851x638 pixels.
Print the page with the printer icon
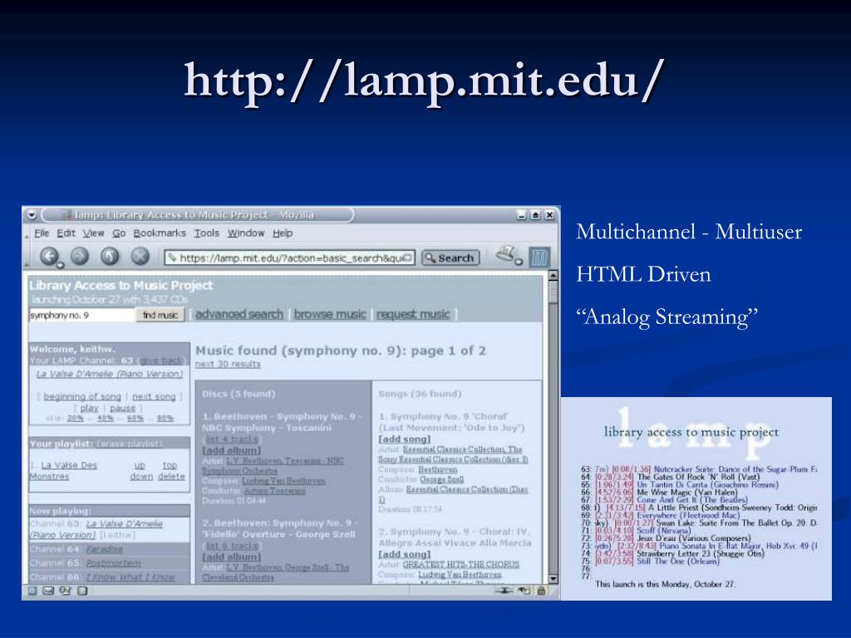coord(506,254)
